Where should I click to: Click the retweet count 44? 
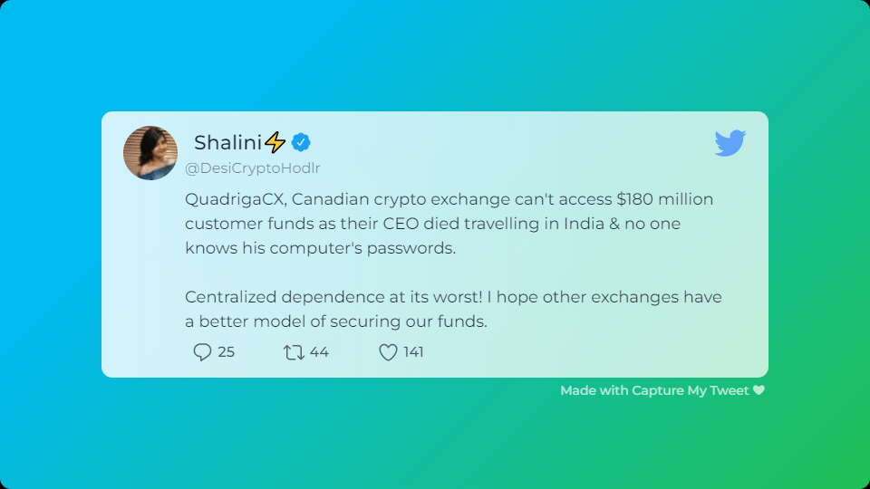pos(319,352)
